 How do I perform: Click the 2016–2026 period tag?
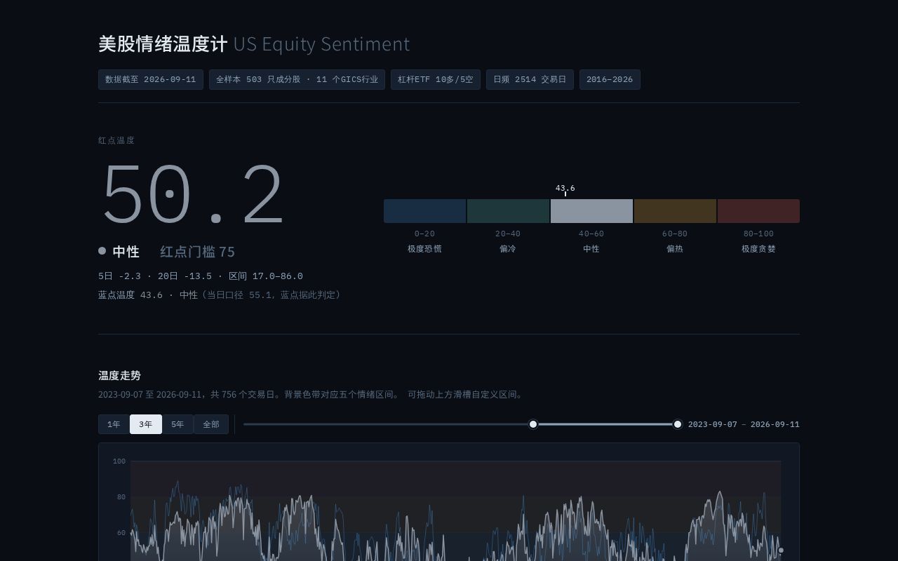click(610, 79)
